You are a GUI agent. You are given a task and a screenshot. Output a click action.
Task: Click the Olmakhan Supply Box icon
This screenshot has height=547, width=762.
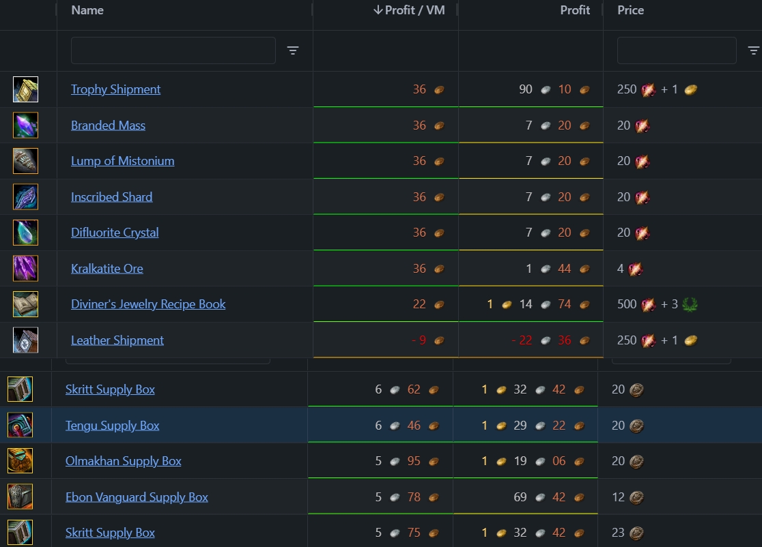click(20, 460)
